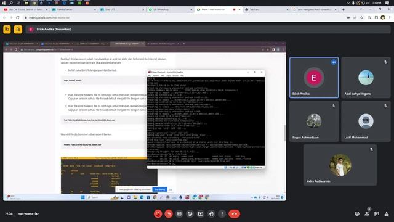
Task: Select Bagas Achmadjuan's participant tile
Action: (x=314, y=121)
